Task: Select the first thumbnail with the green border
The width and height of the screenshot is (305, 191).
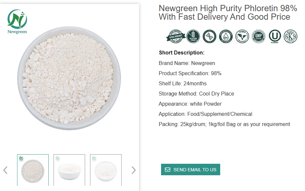Action: coord(33,170)
